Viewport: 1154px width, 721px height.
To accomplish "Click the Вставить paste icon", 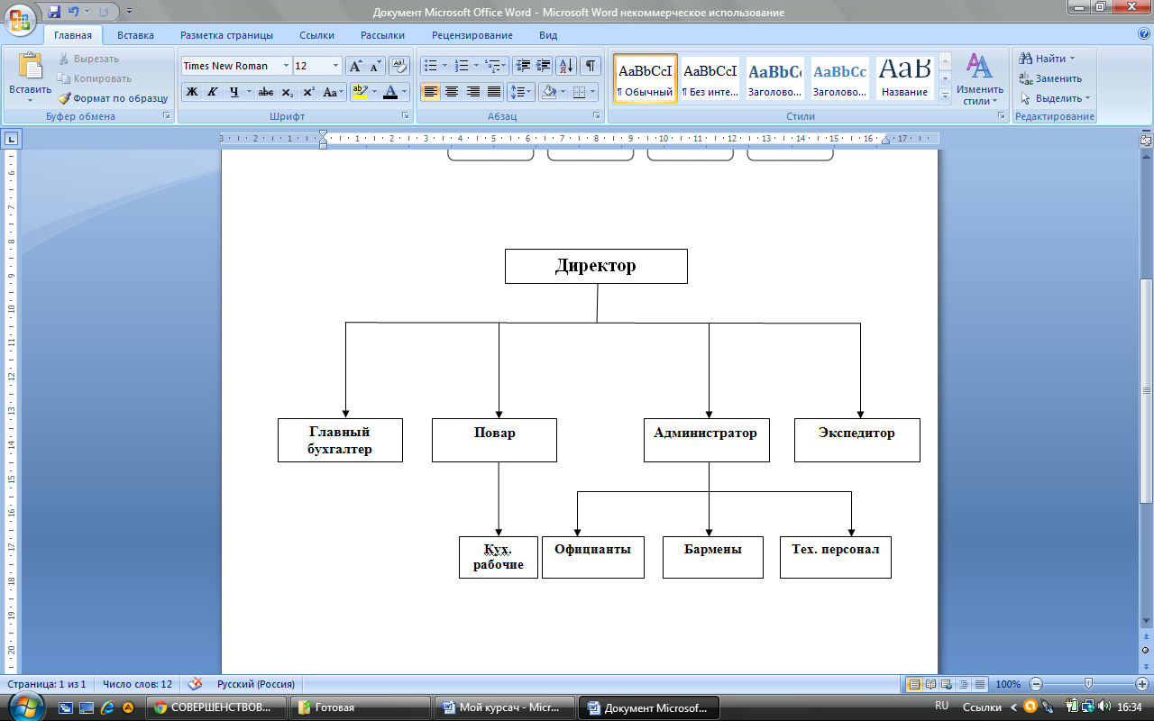I will pos(30,67).
